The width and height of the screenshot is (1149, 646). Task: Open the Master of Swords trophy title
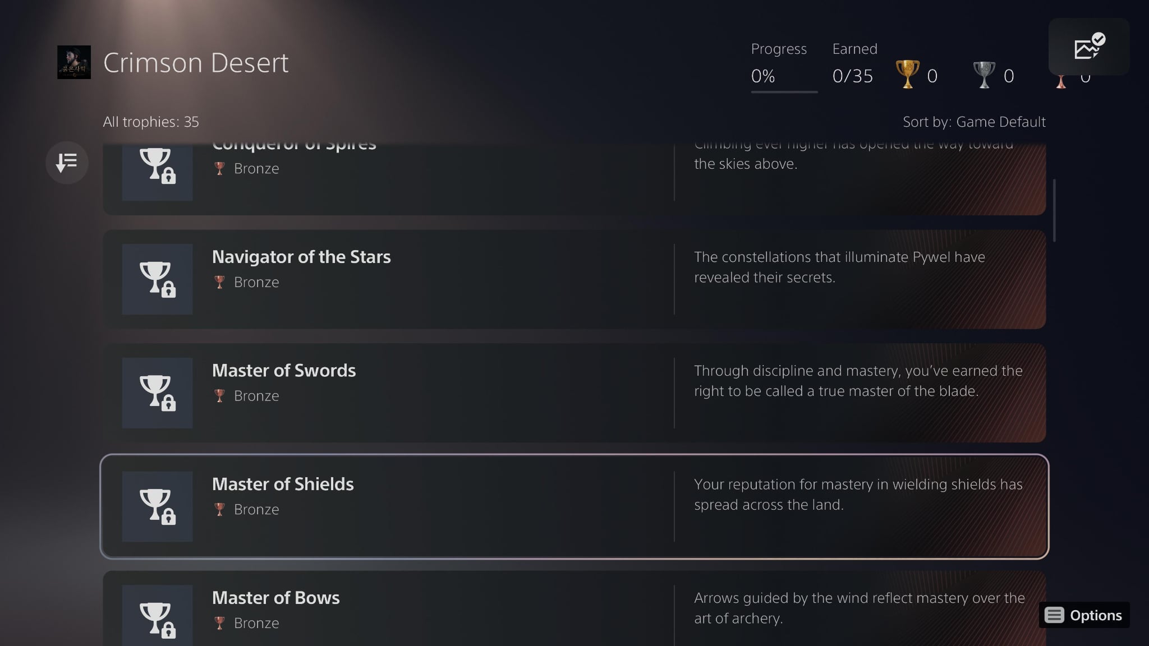[283, 371]
